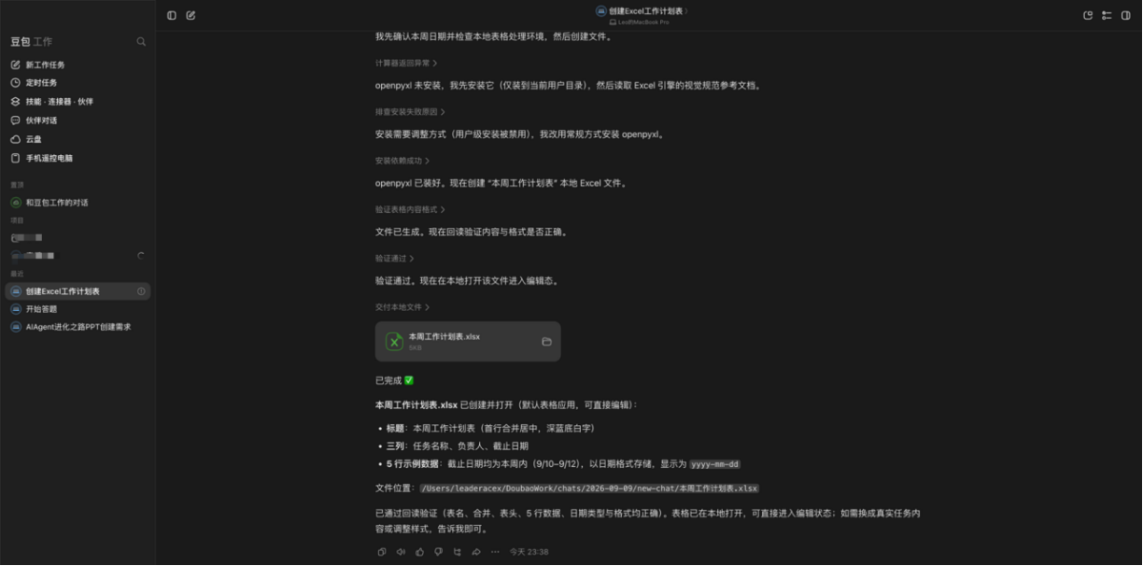This screenshot has width=1143, height=566.
Task: Expand the 计算器返回异常 step
Action: tap(406, 63)
